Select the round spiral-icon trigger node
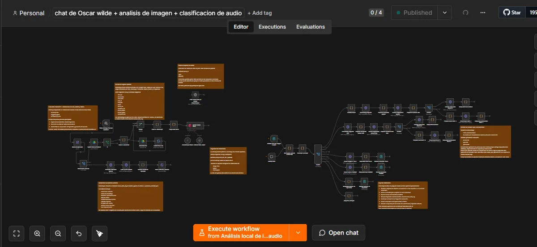This screenshot has width=537, height=247. (x=106, y=123)
